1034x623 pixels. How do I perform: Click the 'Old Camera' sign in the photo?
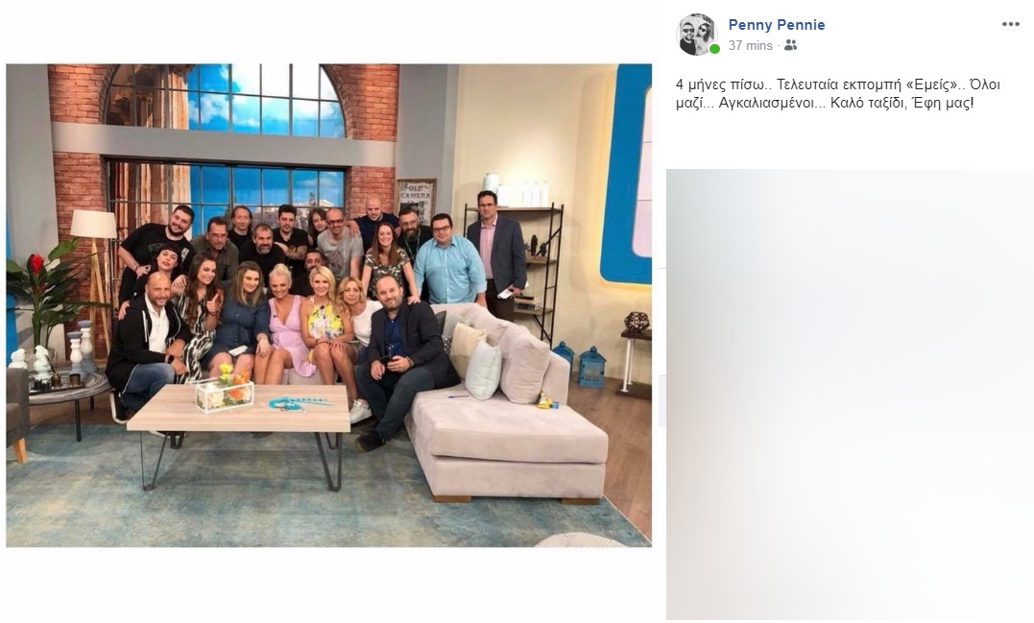click(416, 197)
